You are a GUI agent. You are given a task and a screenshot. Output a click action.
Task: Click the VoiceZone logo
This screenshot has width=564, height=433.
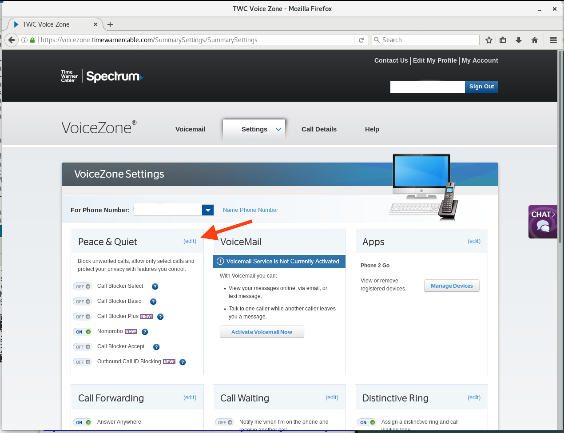[x=99, y=128]
